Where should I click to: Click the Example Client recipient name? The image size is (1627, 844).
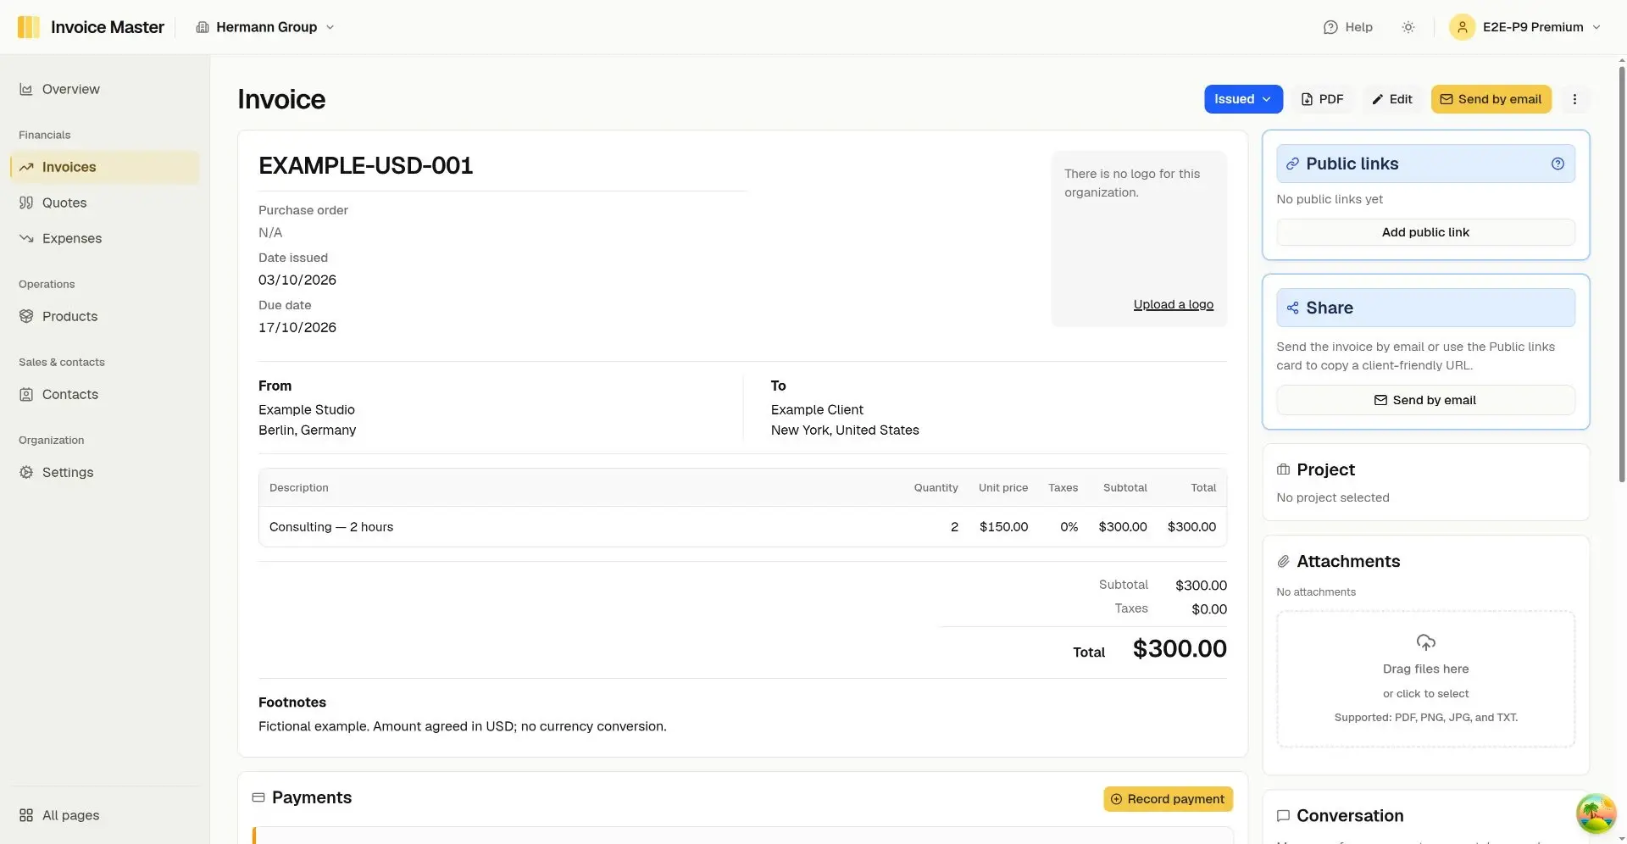(817, 409)
